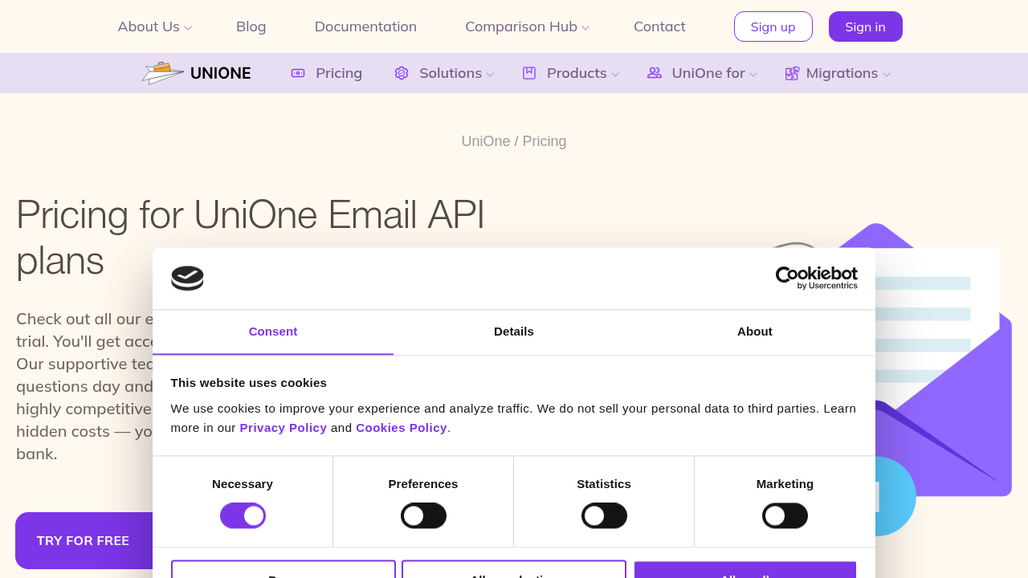This screenshot has width=1028, height=578.
Task: Expand the About Us dropdown menu
Action: tap(154, 26)
